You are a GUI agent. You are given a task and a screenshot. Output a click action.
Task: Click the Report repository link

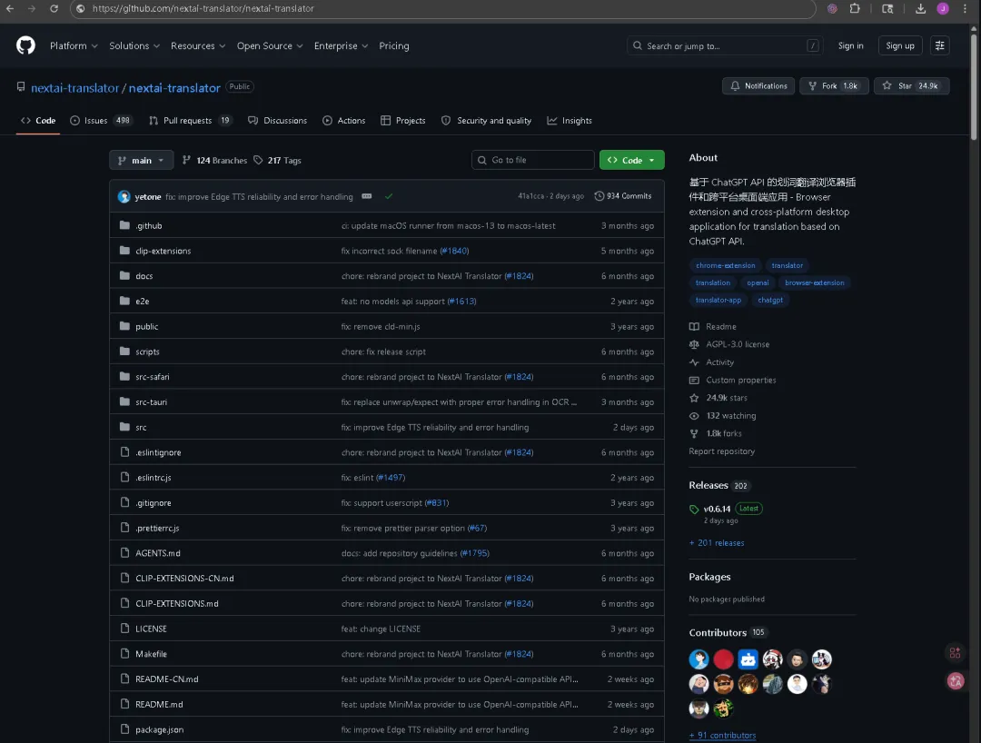(721, 451)
